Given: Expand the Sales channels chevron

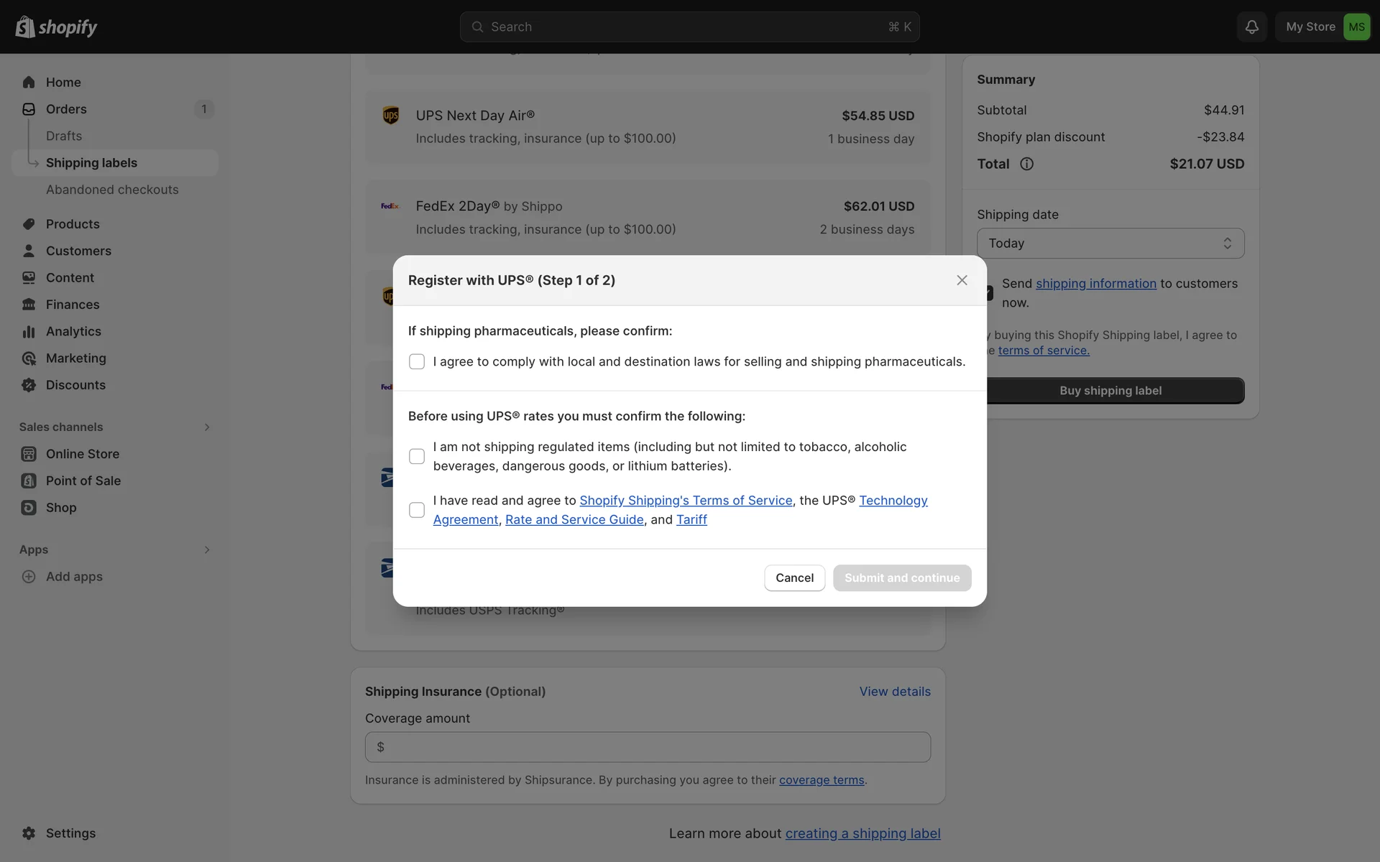Looking at the screenshot, I should tap(207, 427).
